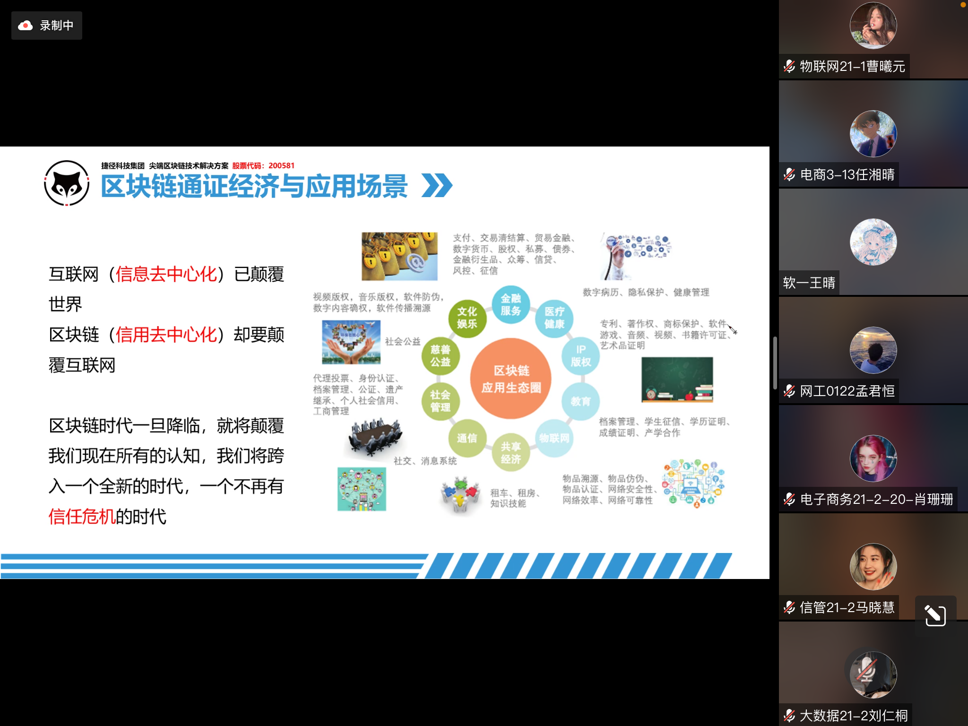Click the 医疗健康 circle
This screenshot has height=726, width=968.
click(x=554, y=318)
